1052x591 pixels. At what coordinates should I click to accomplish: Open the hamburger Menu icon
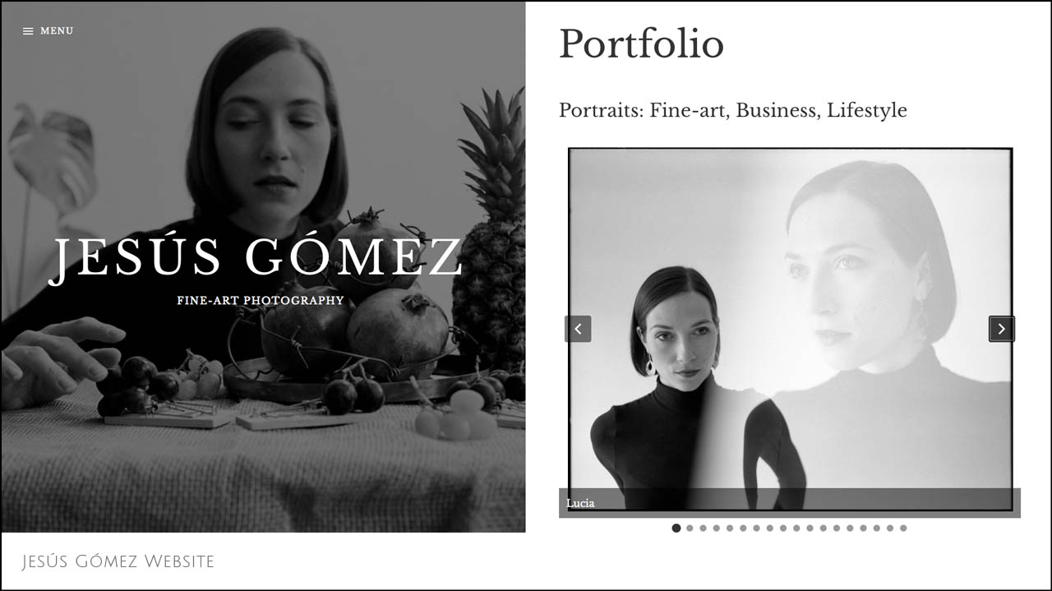click(x=28, y=31)
